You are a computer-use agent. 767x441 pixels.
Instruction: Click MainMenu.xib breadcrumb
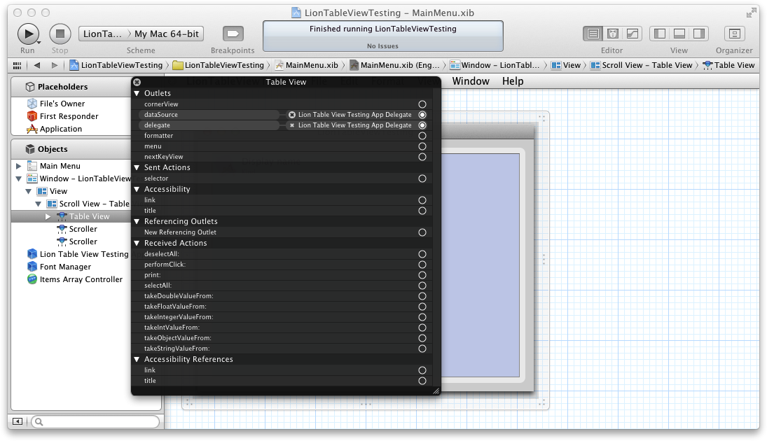tap(307, 65)
